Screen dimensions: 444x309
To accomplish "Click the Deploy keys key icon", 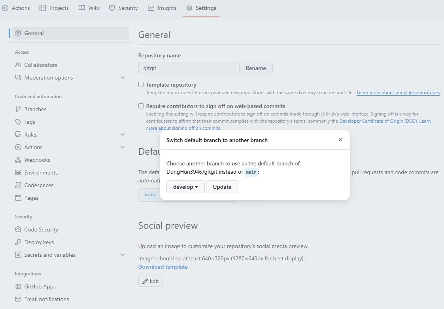I will (x=18, y=242).
